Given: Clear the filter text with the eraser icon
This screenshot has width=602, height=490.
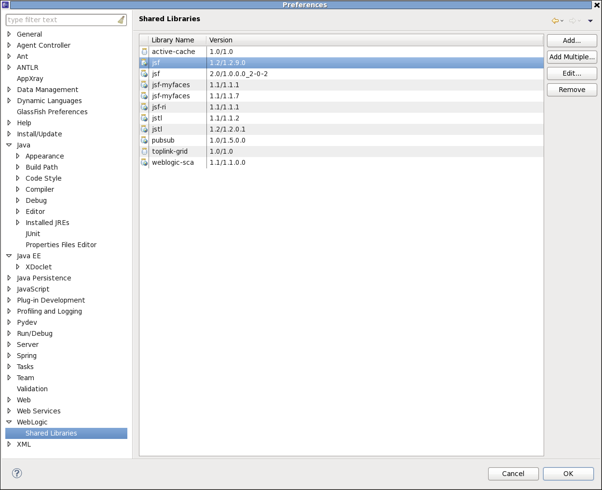Looking at the screenshot, I should (121, 20).
